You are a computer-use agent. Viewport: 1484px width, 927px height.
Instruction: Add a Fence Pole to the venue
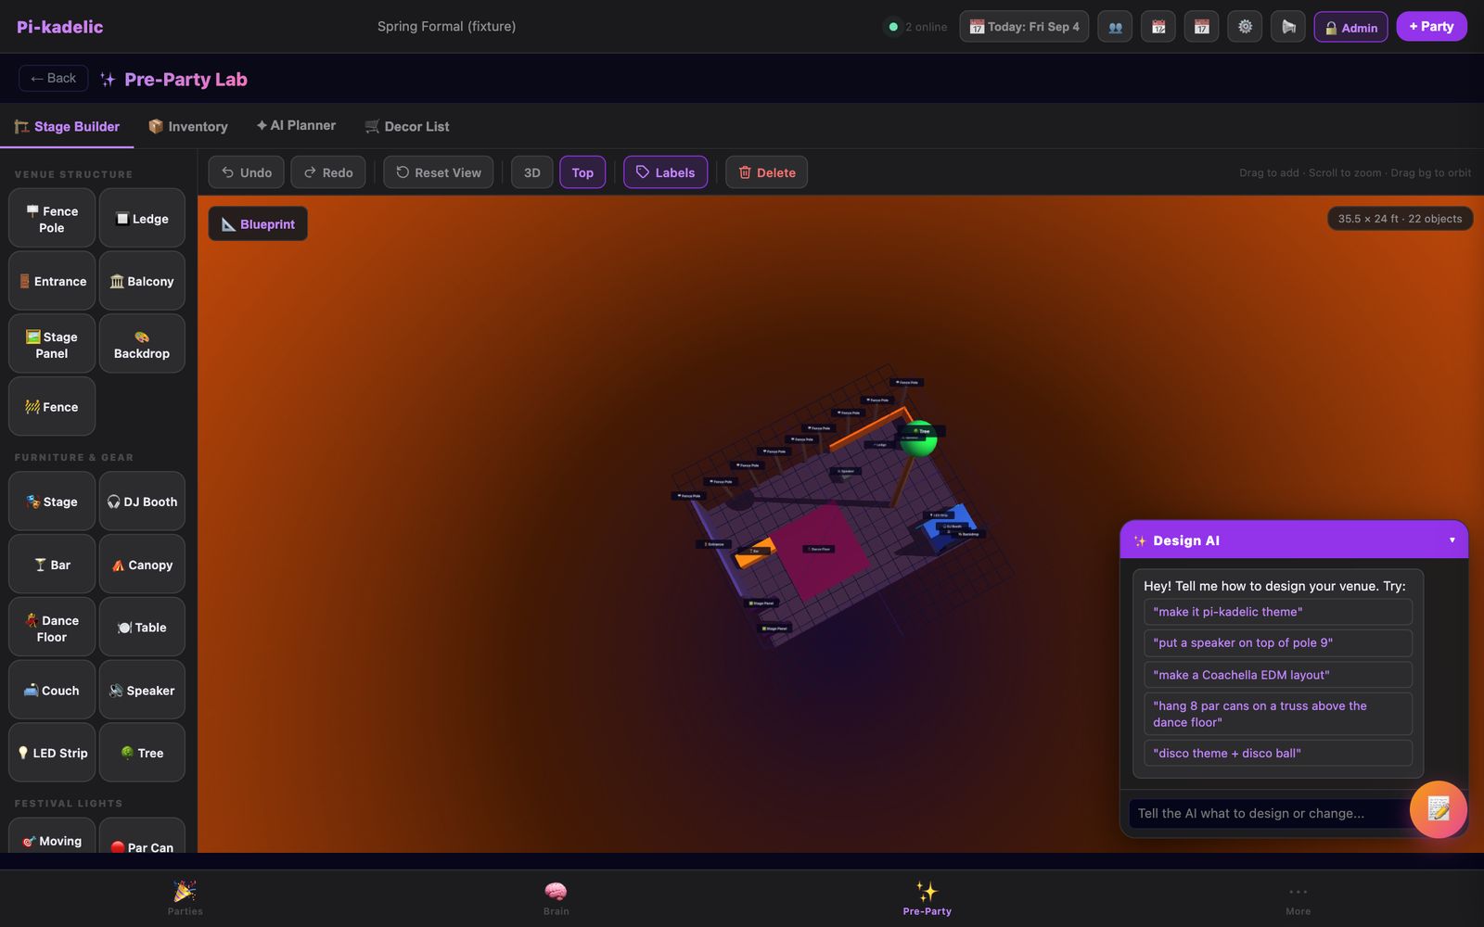[52, 219]
